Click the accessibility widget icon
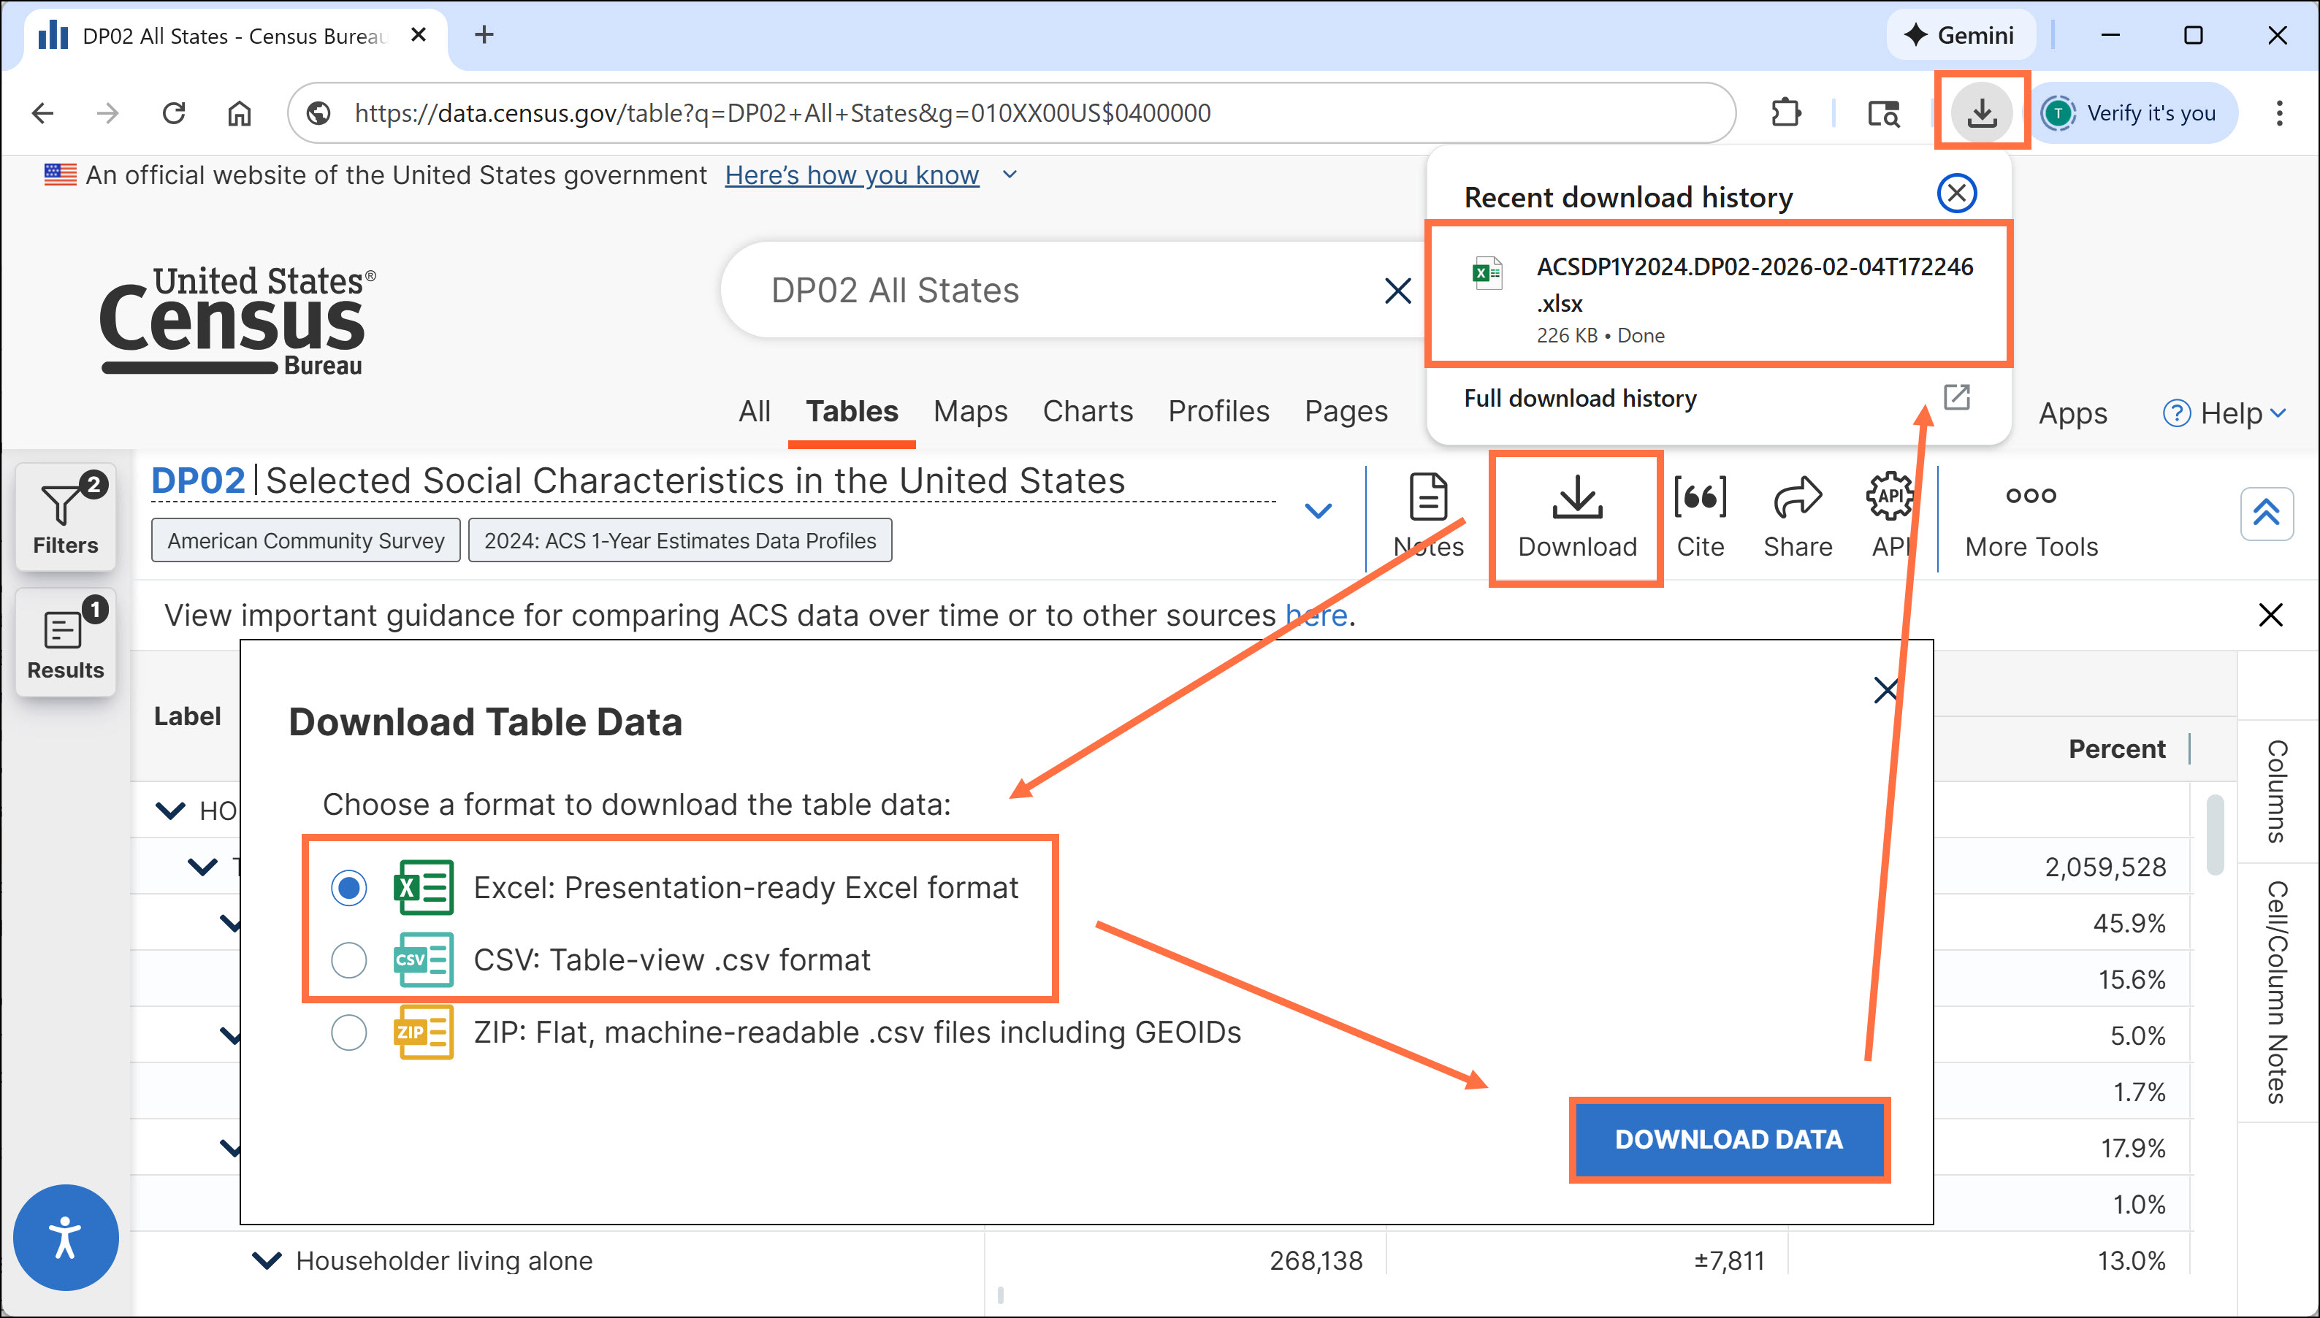The width and height of the screenshot is (2320, 1318). click(x=65, y=1236)
